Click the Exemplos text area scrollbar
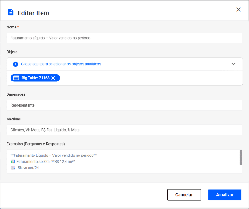This screenshot has width=249, height=209. pos(241,158)
